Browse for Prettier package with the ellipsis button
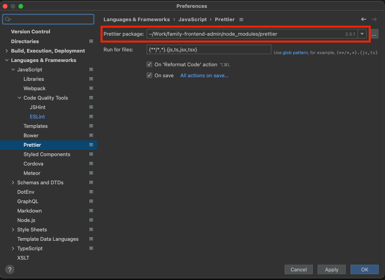 (x=374, y=34)
